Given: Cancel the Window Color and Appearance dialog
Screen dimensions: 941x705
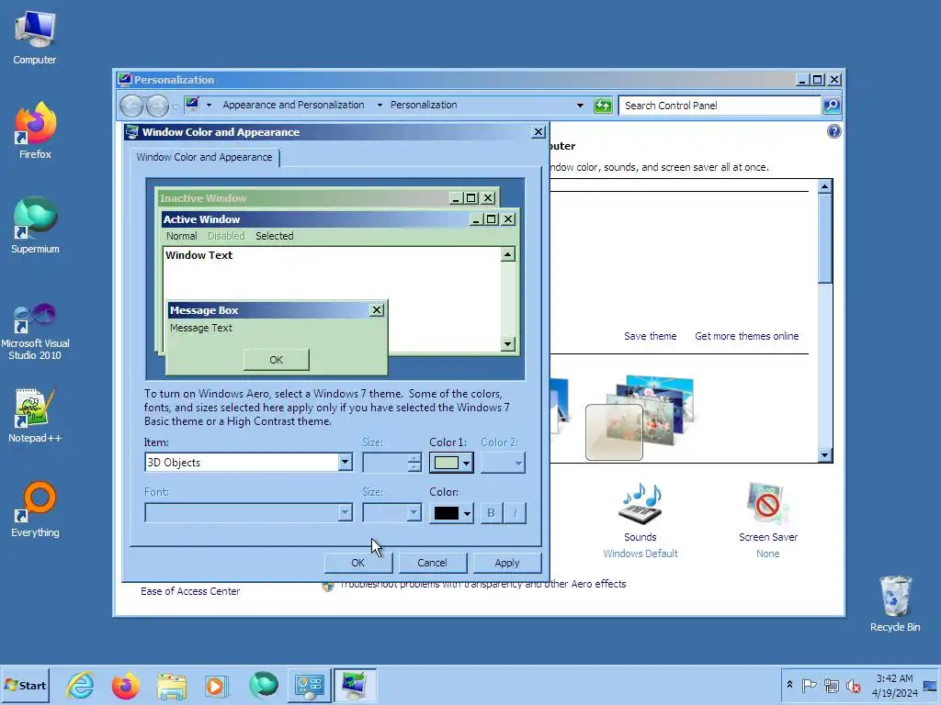Looking at the screenshot, I should pyautogui.click(x=432, y=563).
